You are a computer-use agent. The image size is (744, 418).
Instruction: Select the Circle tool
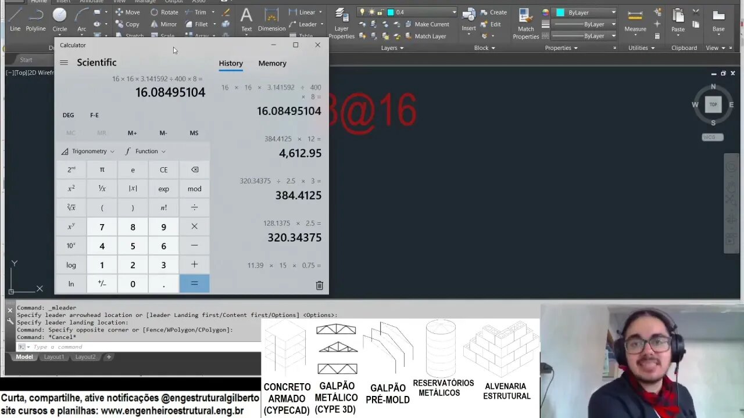(x=60, y=19)
